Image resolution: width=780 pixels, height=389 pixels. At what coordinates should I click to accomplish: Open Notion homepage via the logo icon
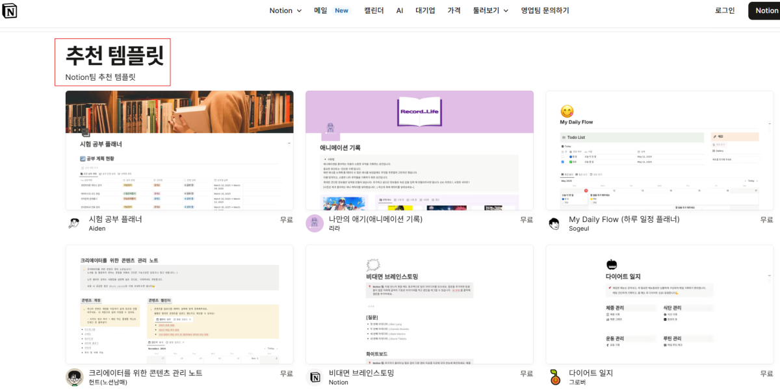10,10
